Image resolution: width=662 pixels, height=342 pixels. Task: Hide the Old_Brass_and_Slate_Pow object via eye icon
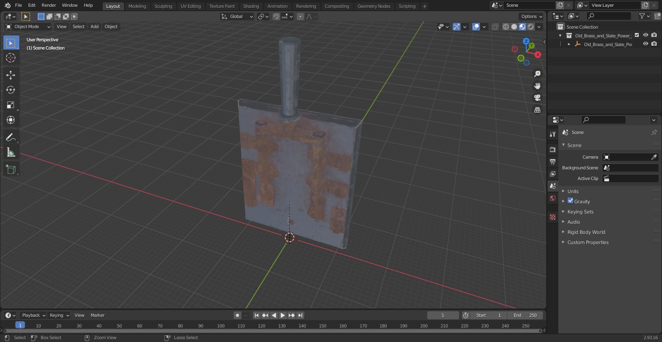[646, 44]
